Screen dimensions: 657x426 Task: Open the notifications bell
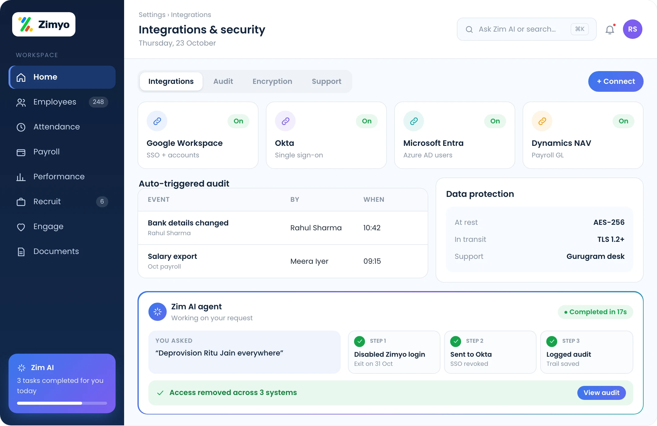click(x=610, y=29)
